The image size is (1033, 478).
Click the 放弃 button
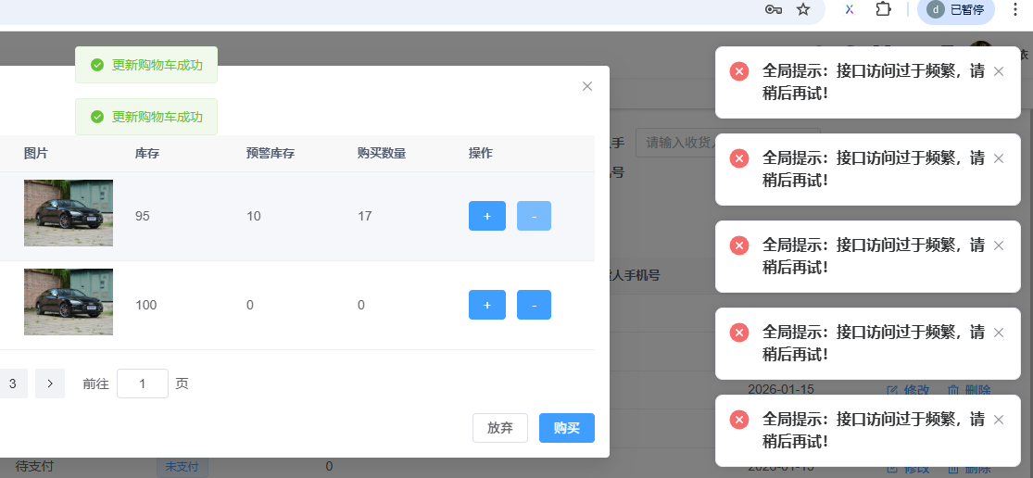click(499, 428)
